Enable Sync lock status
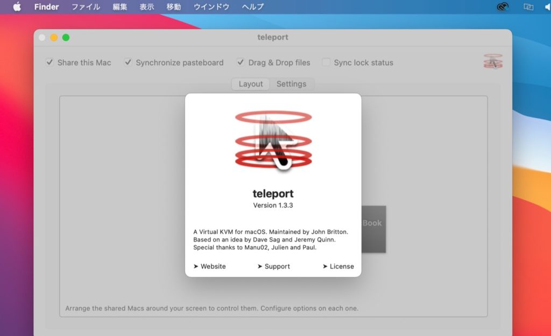 click(x=326, y=62)
